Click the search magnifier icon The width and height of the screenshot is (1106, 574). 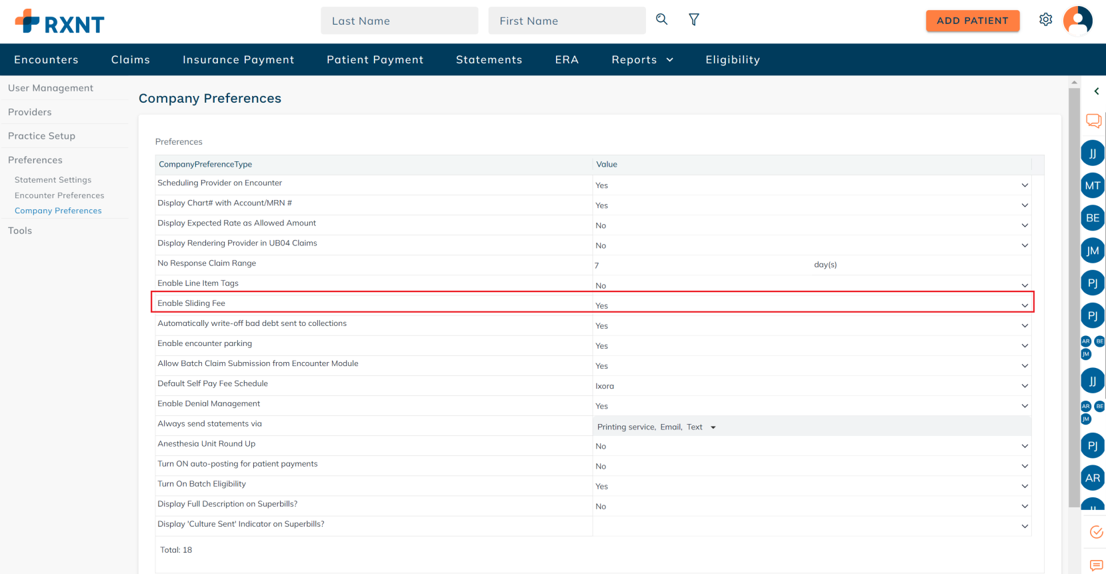coord(661,19)
